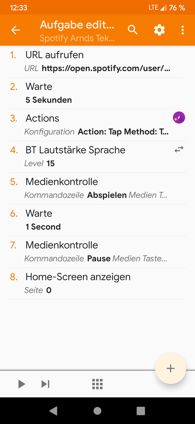Run the task with play icon
The height and width of the screenshot is (424, 195).
coord(21,384)
